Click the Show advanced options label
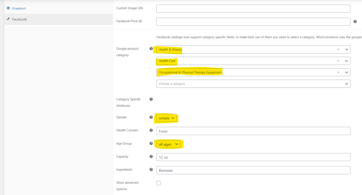The height and width of the screenshot is (195, 362). [127, 186]
